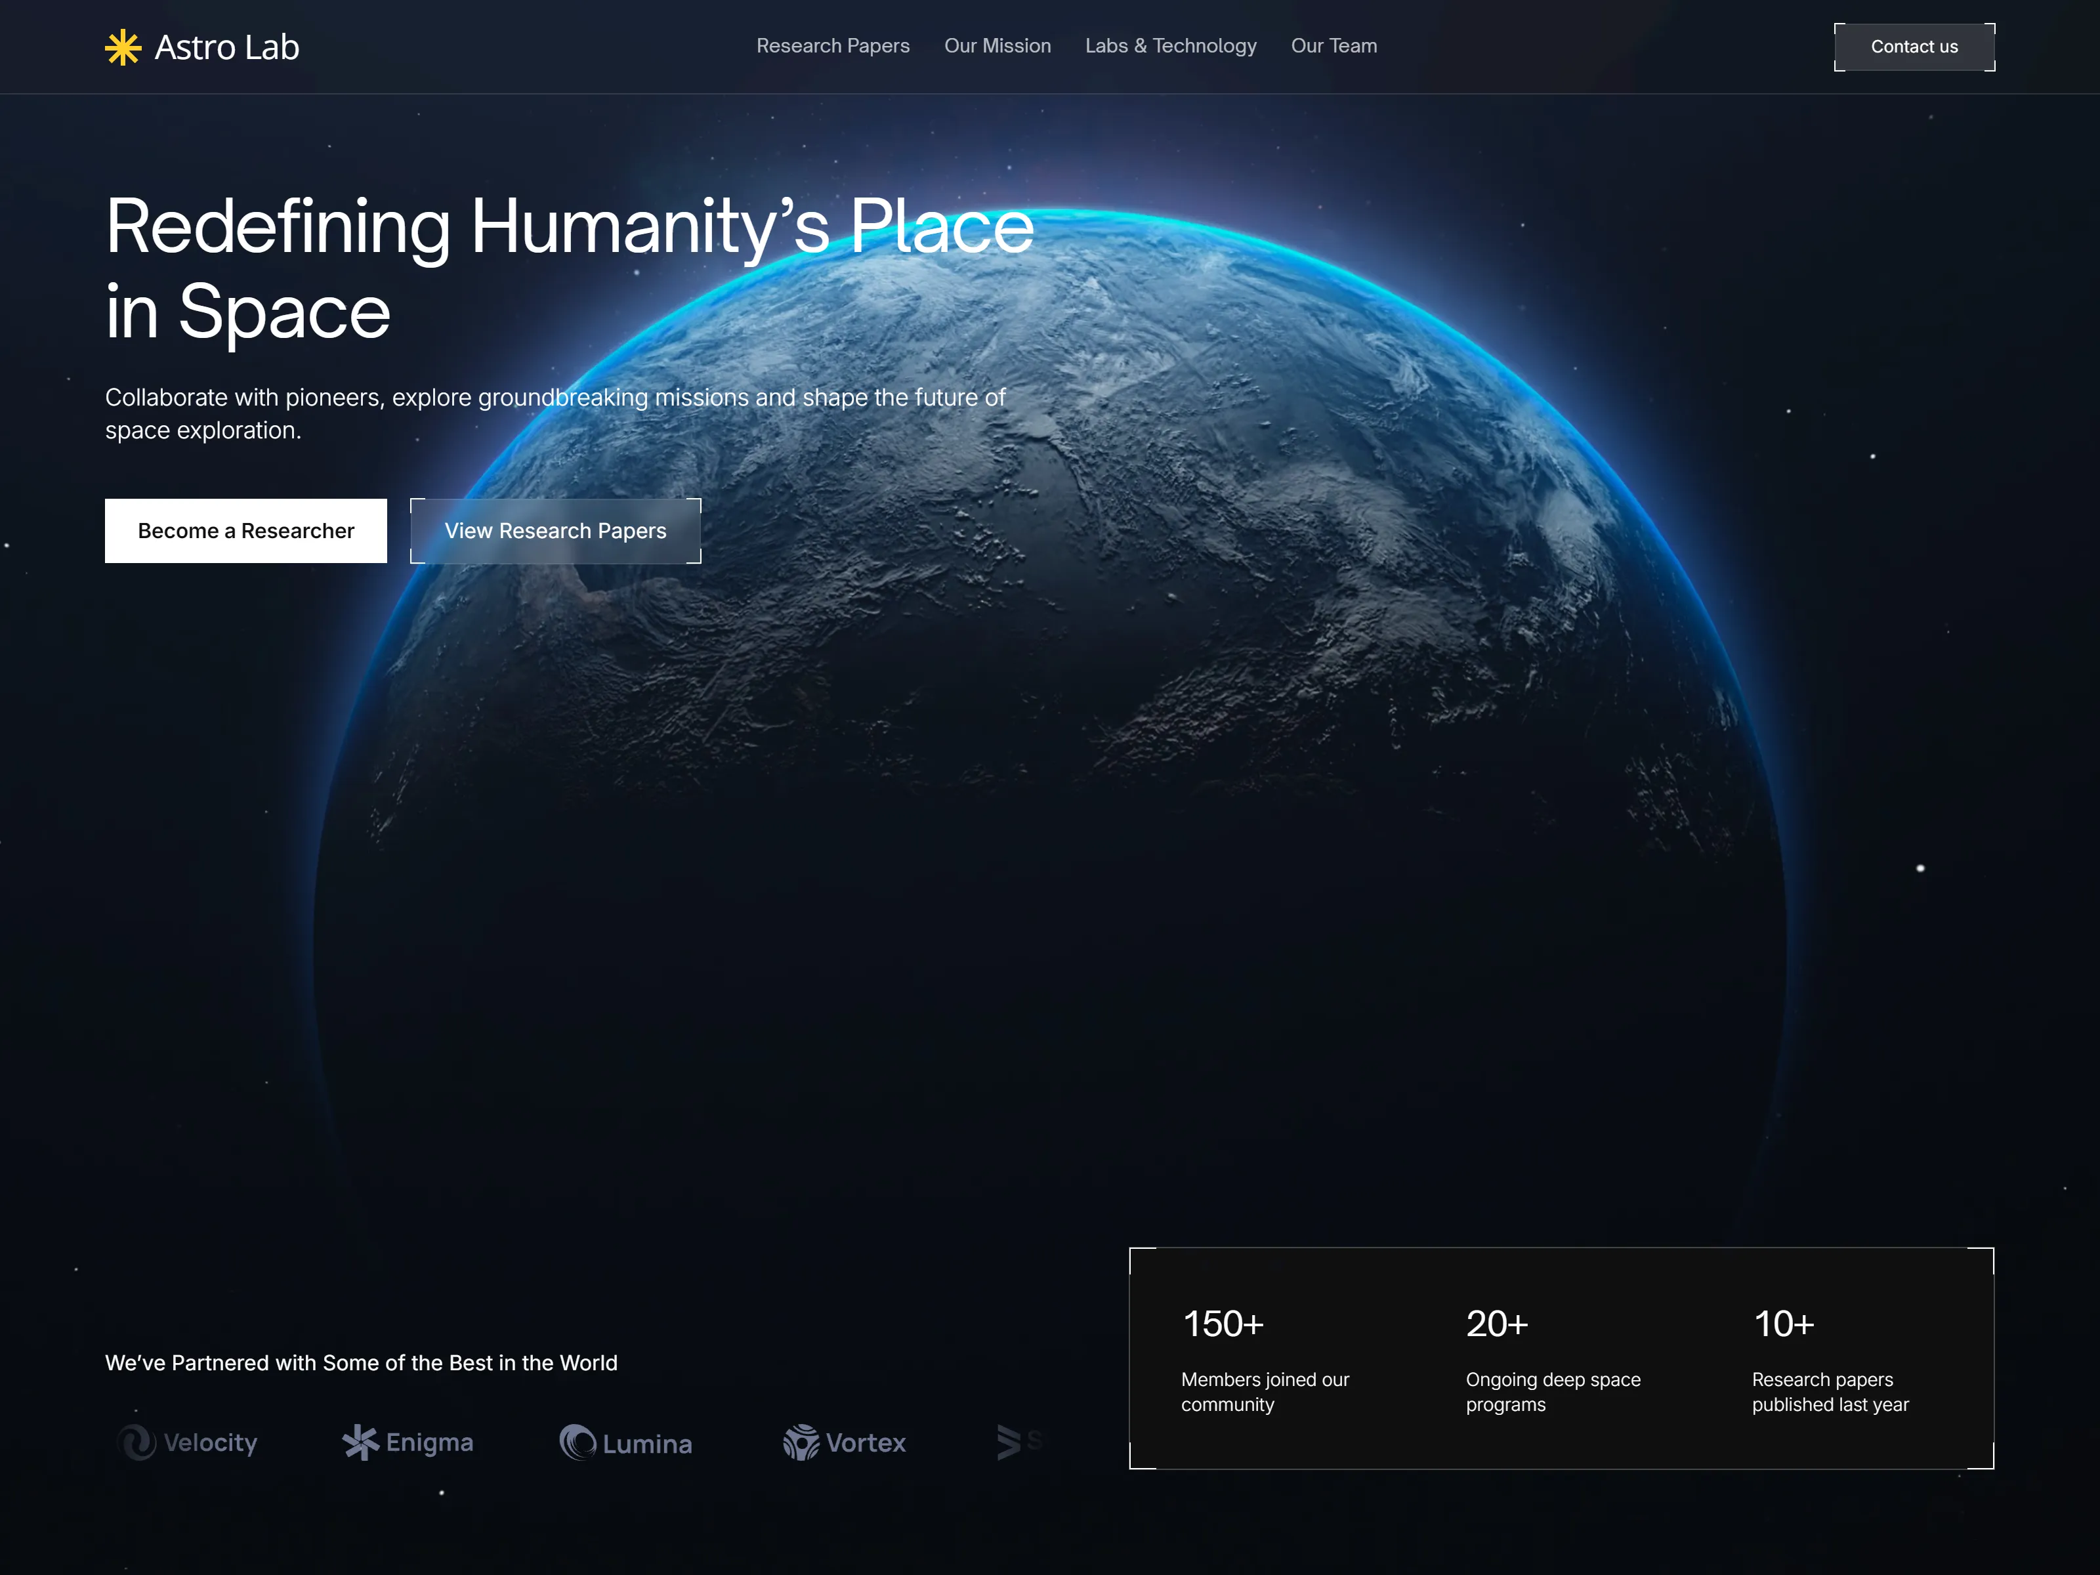The width and height of the screenshot is (2100, 1575).
Task: Click the Enigma partner name
Action: pyautogui.click(x=429, y=1442)
